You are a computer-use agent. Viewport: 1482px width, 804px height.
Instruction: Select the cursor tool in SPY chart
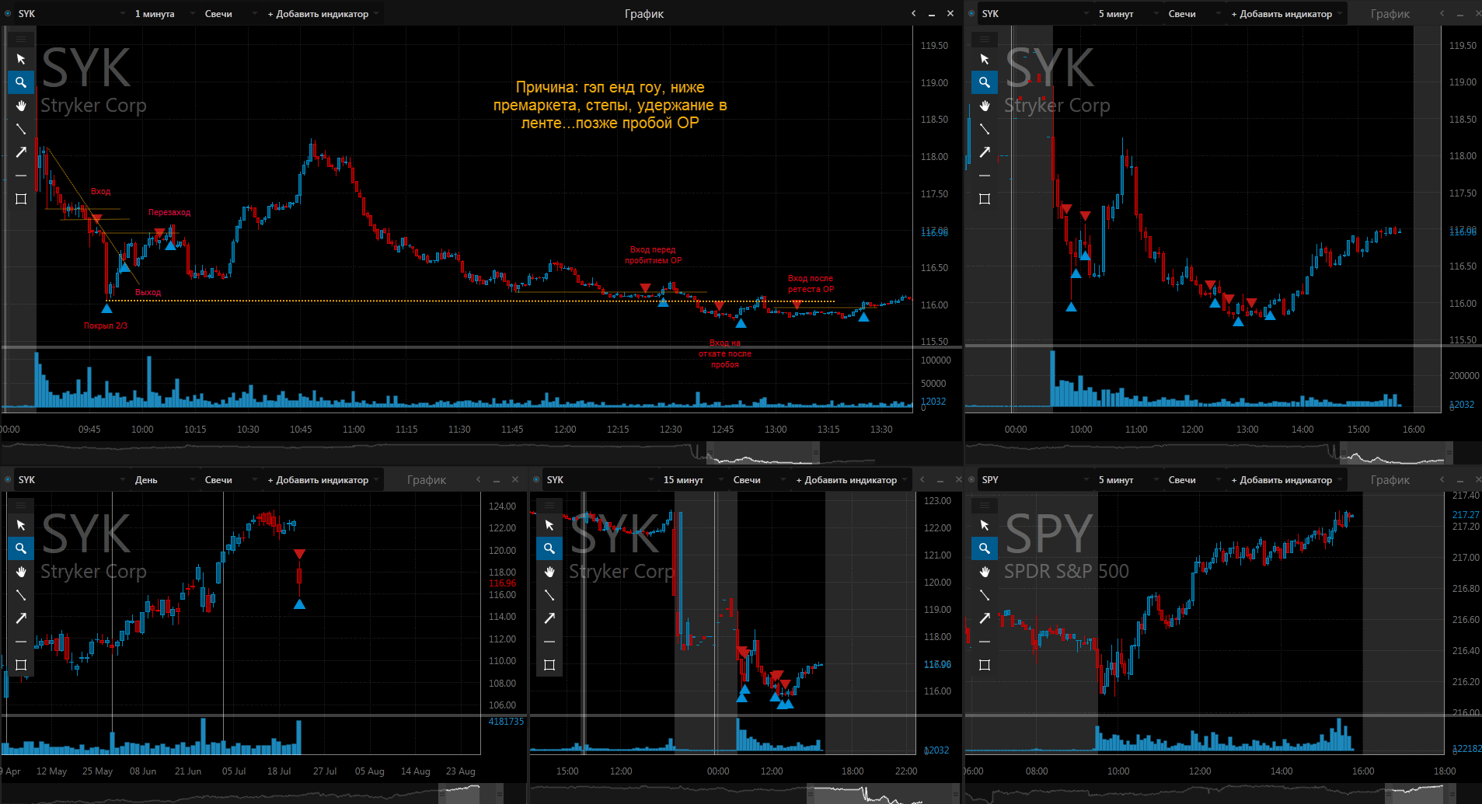tap(985, 525)
